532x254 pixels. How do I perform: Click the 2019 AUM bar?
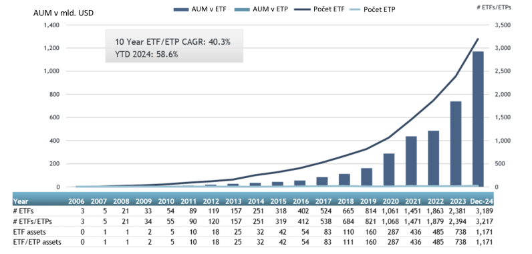tap(366, 177)
